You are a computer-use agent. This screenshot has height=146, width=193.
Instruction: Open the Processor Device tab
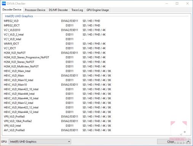35,10
